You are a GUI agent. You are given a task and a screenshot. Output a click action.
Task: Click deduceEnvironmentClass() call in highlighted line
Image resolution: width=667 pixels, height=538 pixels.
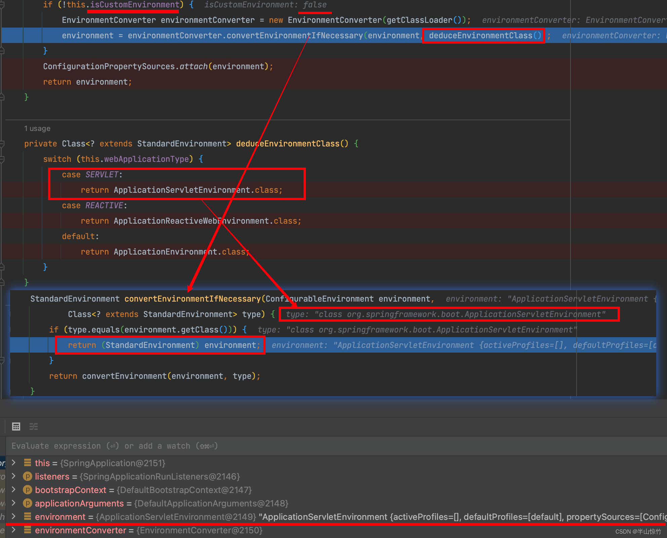pos(485,35)
